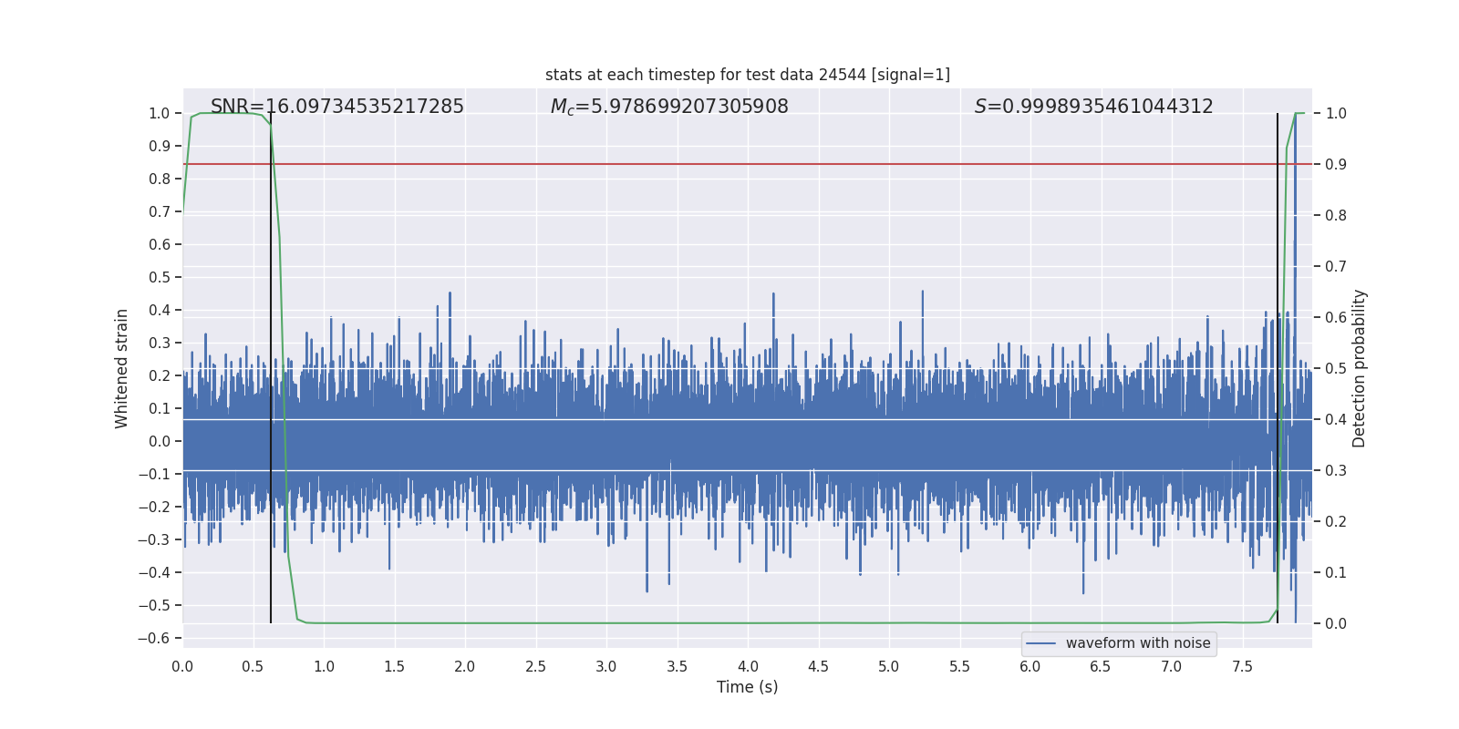The height and width of the screenshot is (729, 1459).
Task: Click the plot title mentioning test data 24544
Action: click(x=747, y=75)
